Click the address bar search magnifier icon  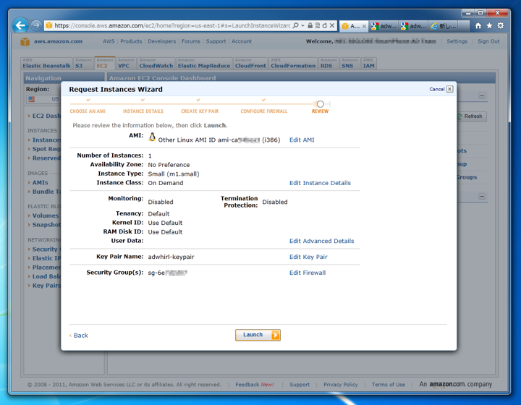click(295, 25)
